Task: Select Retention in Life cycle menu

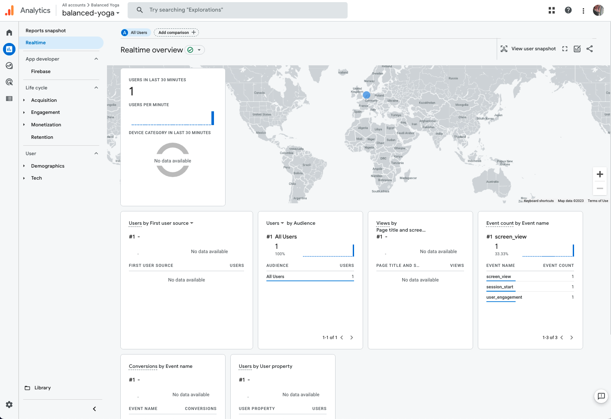Action: (42, 137)
